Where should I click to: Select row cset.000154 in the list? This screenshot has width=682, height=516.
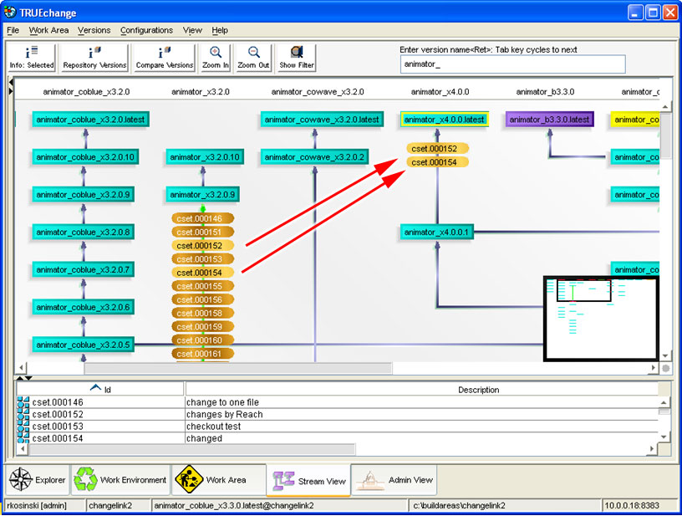coord(338,438)
